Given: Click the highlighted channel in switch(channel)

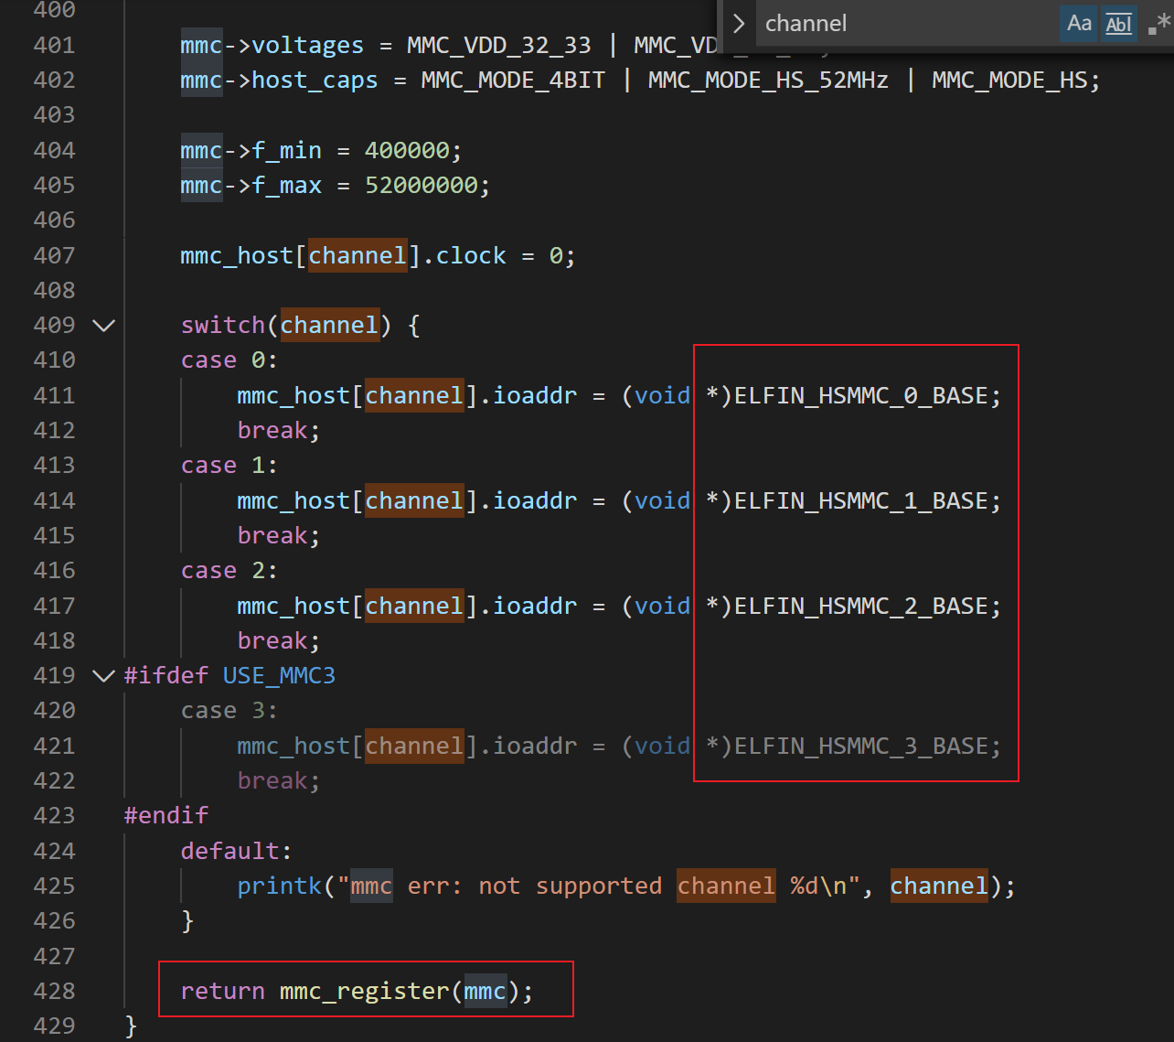Looking at the screenshot, I should tap(329, 326).
